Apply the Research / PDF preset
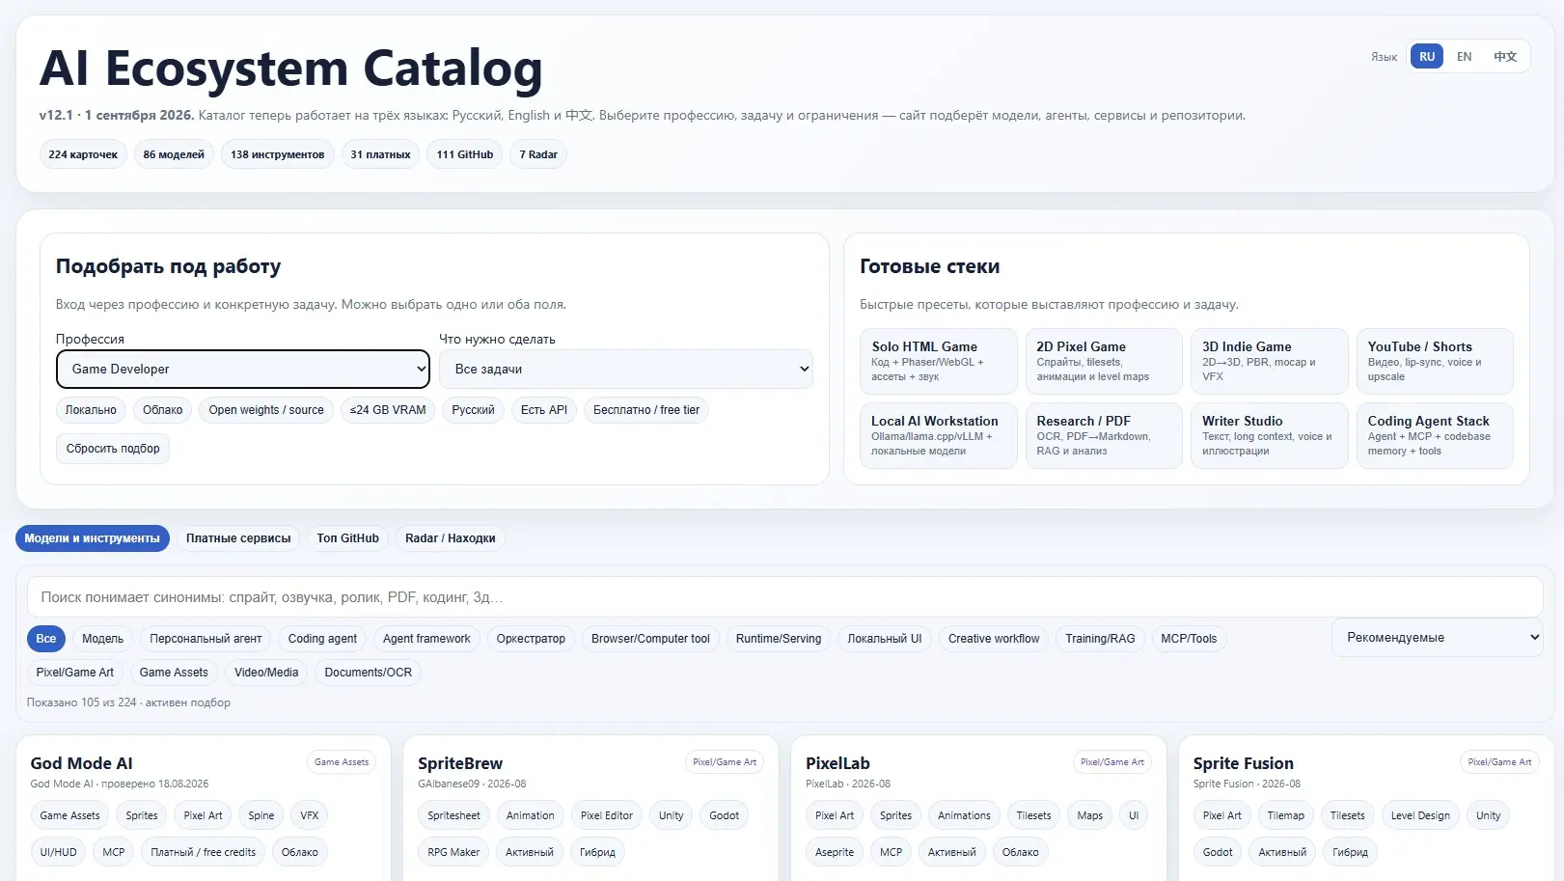Image resolution: width=1564 pixels, height=881 pixels. pos(1104,435)
